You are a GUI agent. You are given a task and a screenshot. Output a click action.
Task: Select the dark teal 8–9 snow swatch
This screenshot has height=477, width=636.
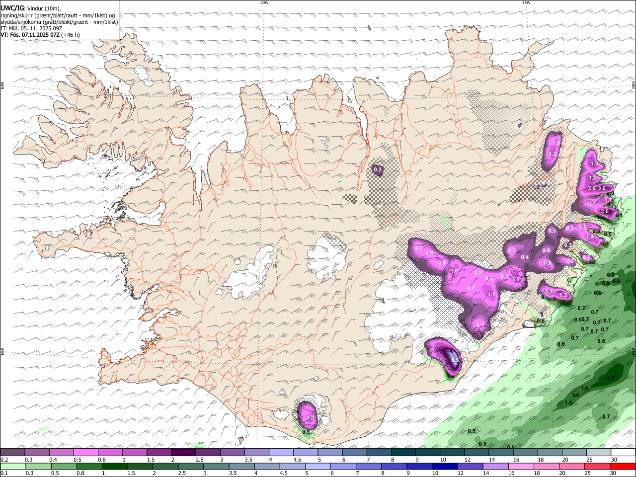click(x=403, y=452)
